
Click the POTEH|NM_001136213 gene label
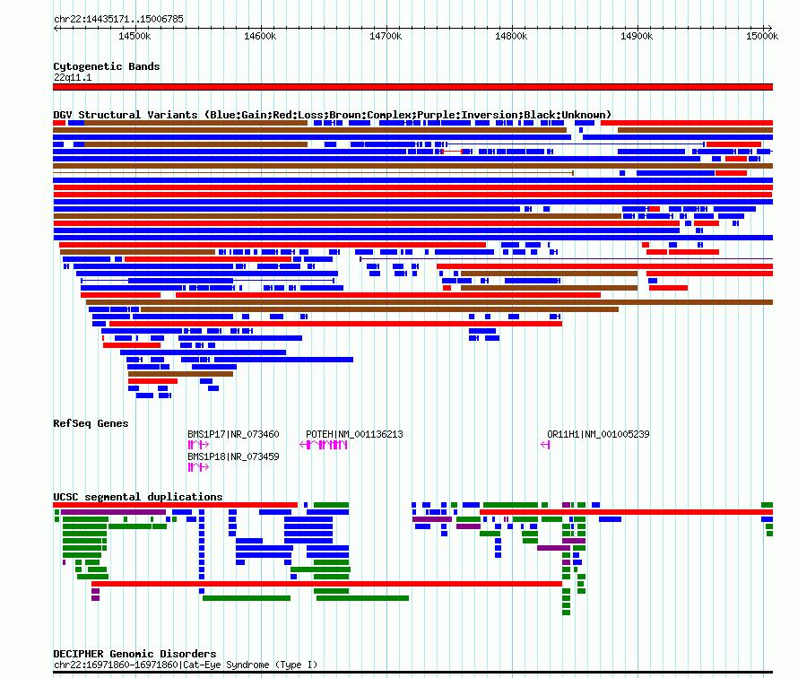pyautogui.click(x=354, y=434)
